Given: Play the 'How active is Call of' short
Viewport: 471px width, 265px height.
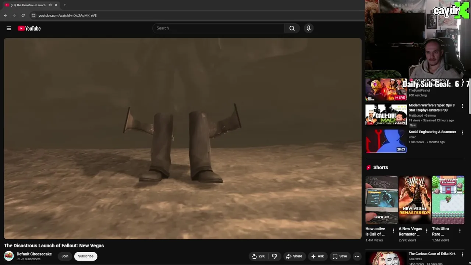Looking at the screenshot, I should [x=382, y=200].
